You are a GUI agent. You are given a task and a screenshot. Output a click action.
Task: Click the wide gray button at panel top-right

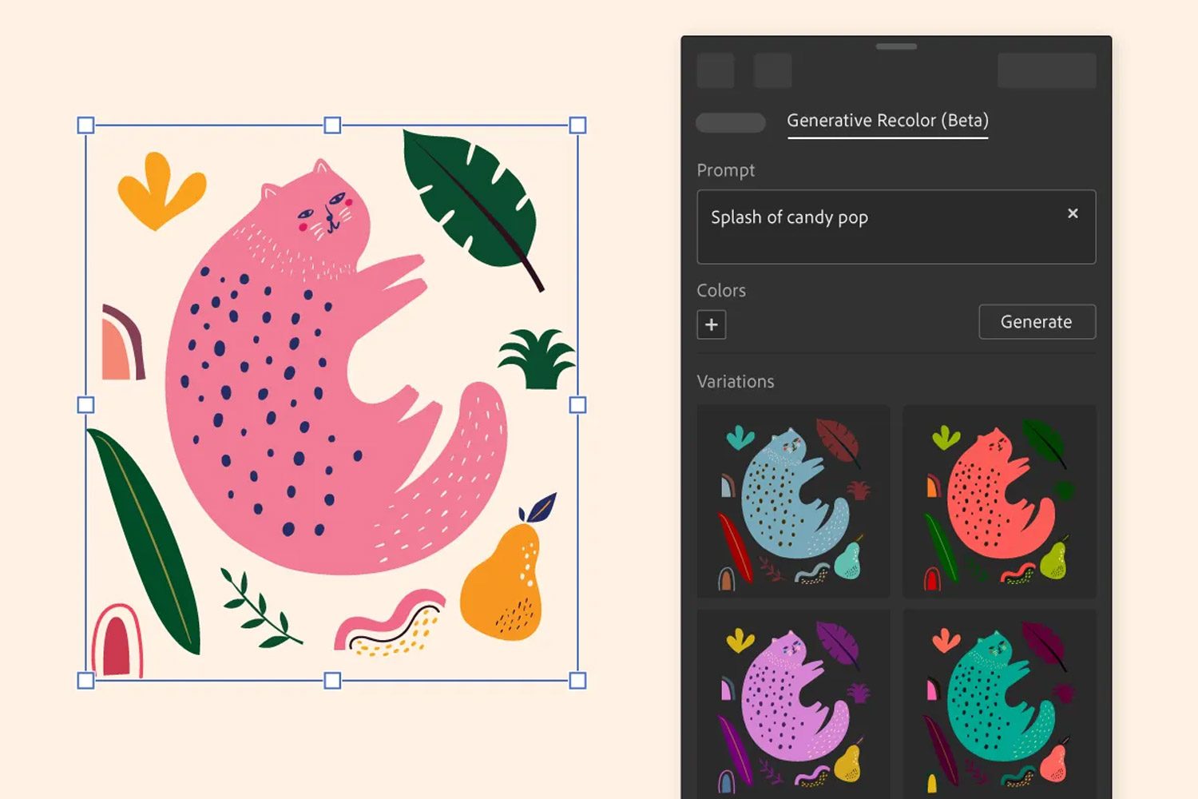(1046, 70)
